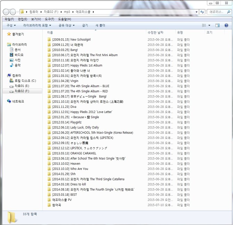Open address bar history dropdown arrow
The height and width of the screenshot is (225, 233).
(196, 12)
